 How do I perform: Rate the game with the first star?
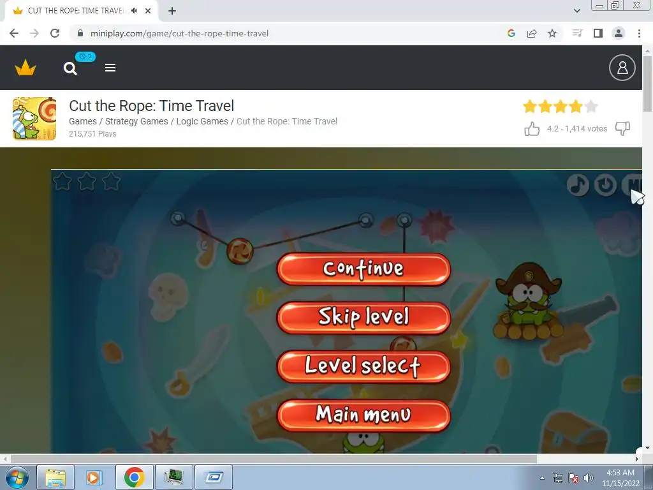point(530,107)
